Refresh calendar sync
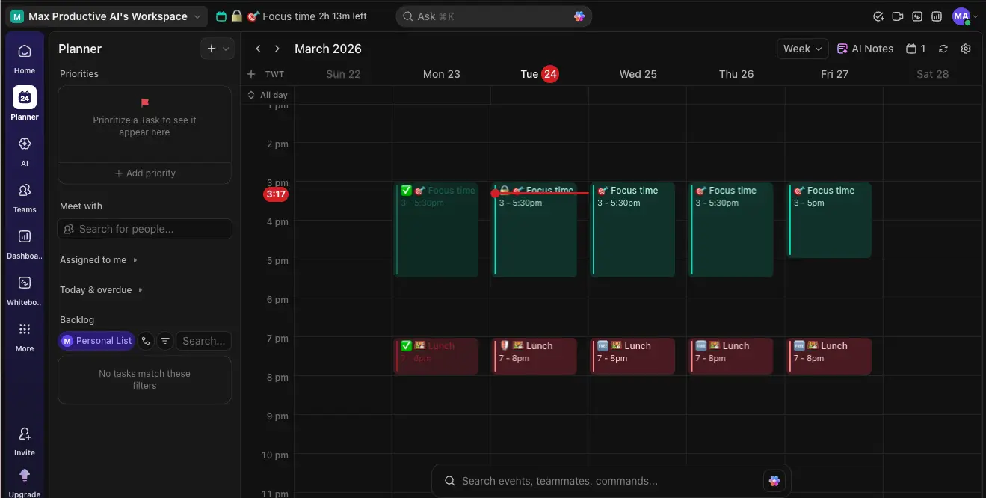Viewport: 986px width, 498px height. coord(943,49)
